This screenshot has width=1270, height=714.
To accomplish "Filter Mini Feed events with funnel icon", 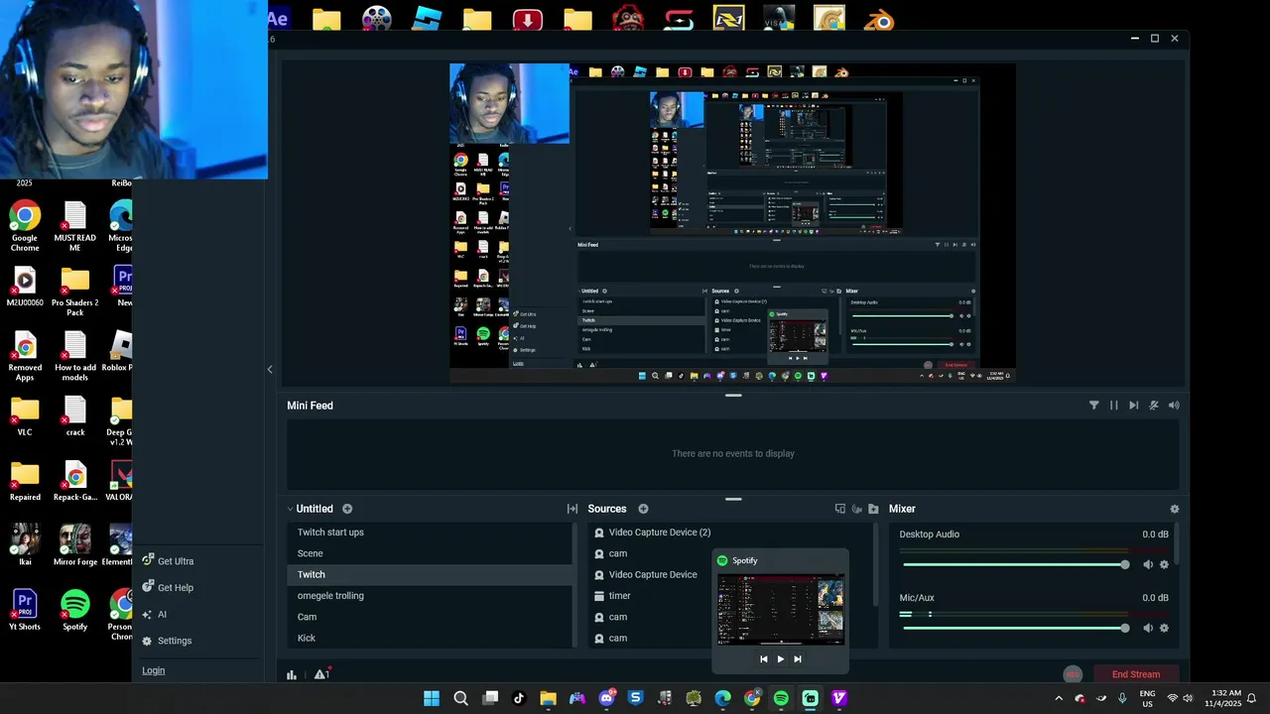I will tap(1094, 406).
